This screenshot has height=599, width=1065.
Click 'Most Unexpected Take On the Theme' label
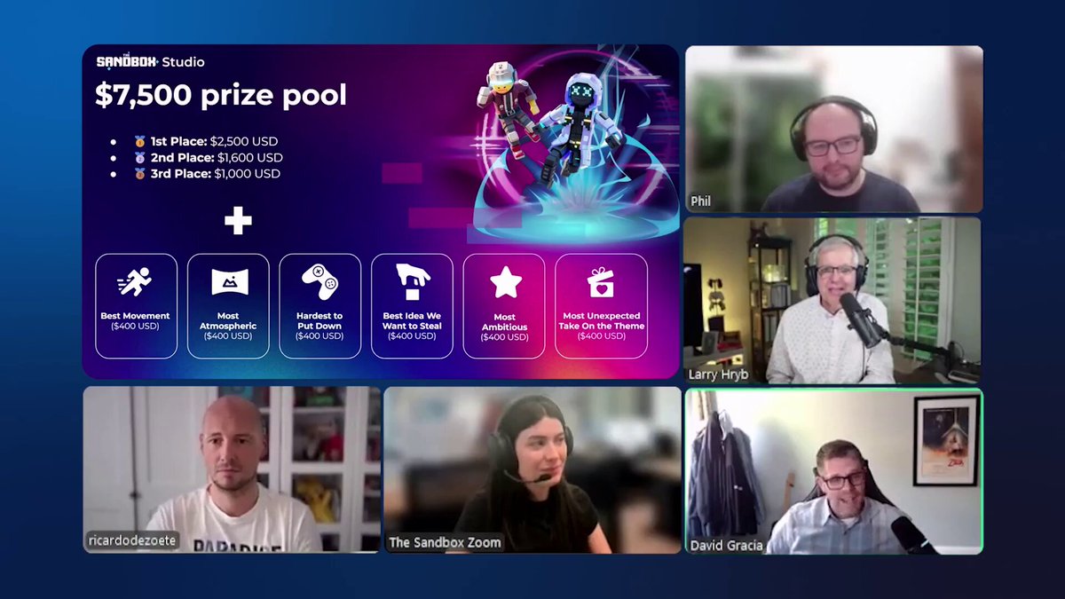tap(601, 320)
